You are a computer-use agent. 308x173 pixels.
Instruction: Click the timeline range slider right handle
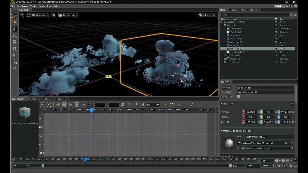[x=230, y=166]
